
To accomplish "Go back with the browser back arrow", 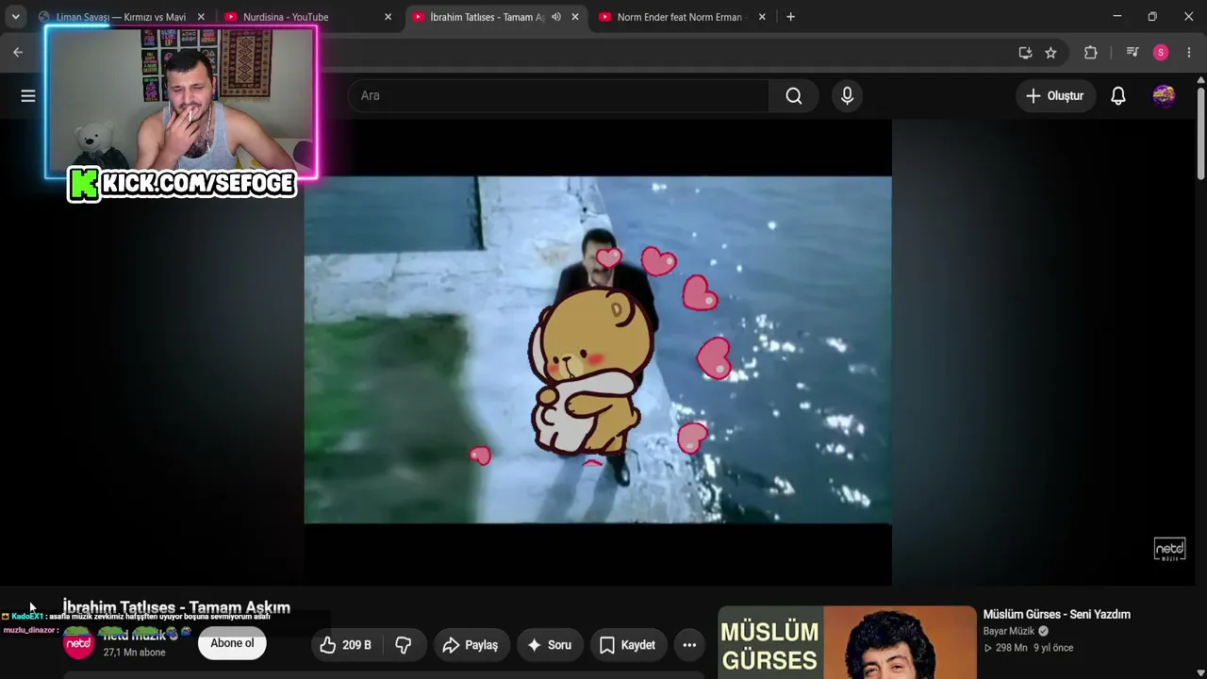I will (x=18, y=53).
